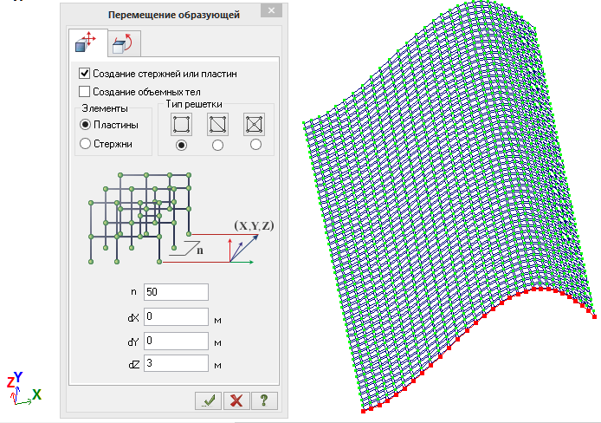Click the XYZ axis orientation indicator
Image resolution: width=601 pixels, height=423 pixels.
(x=23, y=388)
